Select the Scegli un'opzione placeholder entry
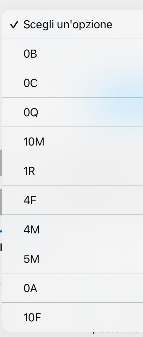Image resolution: width=143 pixels, height=337 pixels. click(x=73, y=24)
